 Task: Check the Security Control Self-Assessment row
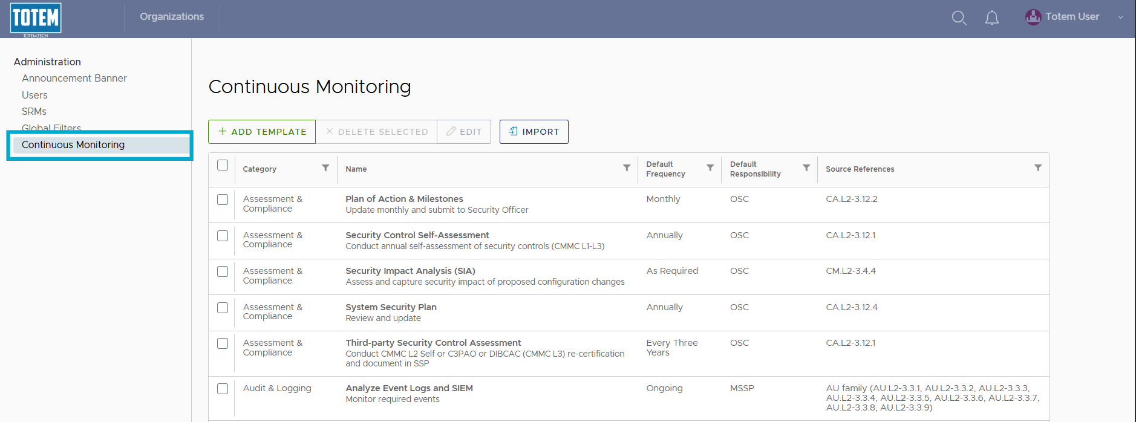coord(223,236)
